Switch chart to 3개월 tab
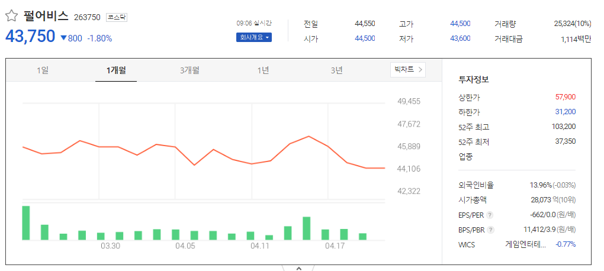 (x=189, y=70)
